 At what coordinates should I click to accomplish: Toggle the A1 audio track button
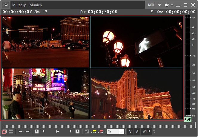pos(146,132)
